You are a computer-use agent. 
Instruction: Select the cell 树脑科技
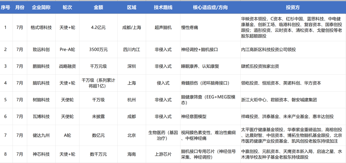[41, 100]
